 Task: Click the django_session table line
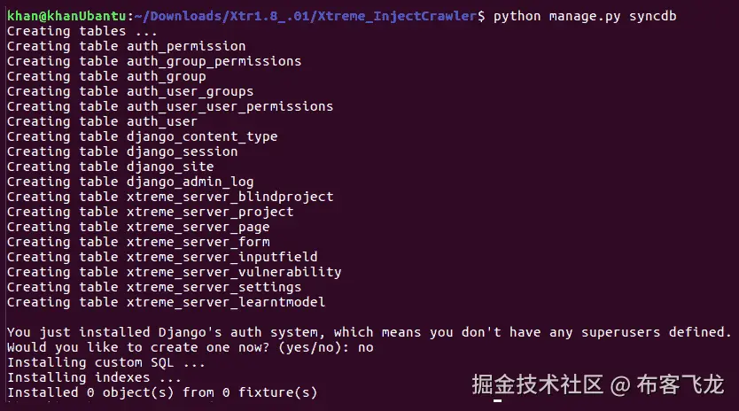click(x=121, y=151)
